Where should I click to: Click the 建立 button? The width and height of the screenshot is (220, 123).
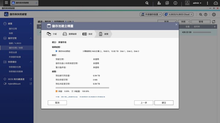(164, 103)
